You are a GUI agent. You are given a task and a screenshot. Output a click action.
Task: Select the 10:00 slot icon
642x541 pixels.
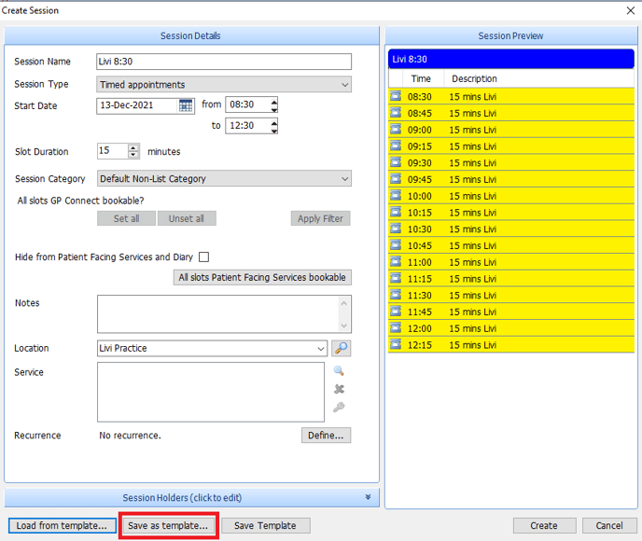[x=396, y=196]
